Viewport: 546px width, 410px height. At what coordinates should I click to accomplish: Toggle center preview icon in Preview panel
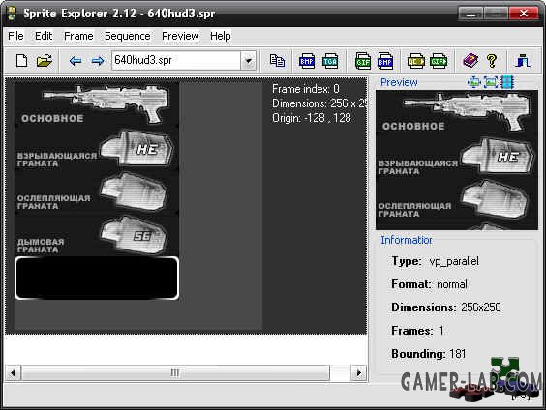[x=474, y=82]
